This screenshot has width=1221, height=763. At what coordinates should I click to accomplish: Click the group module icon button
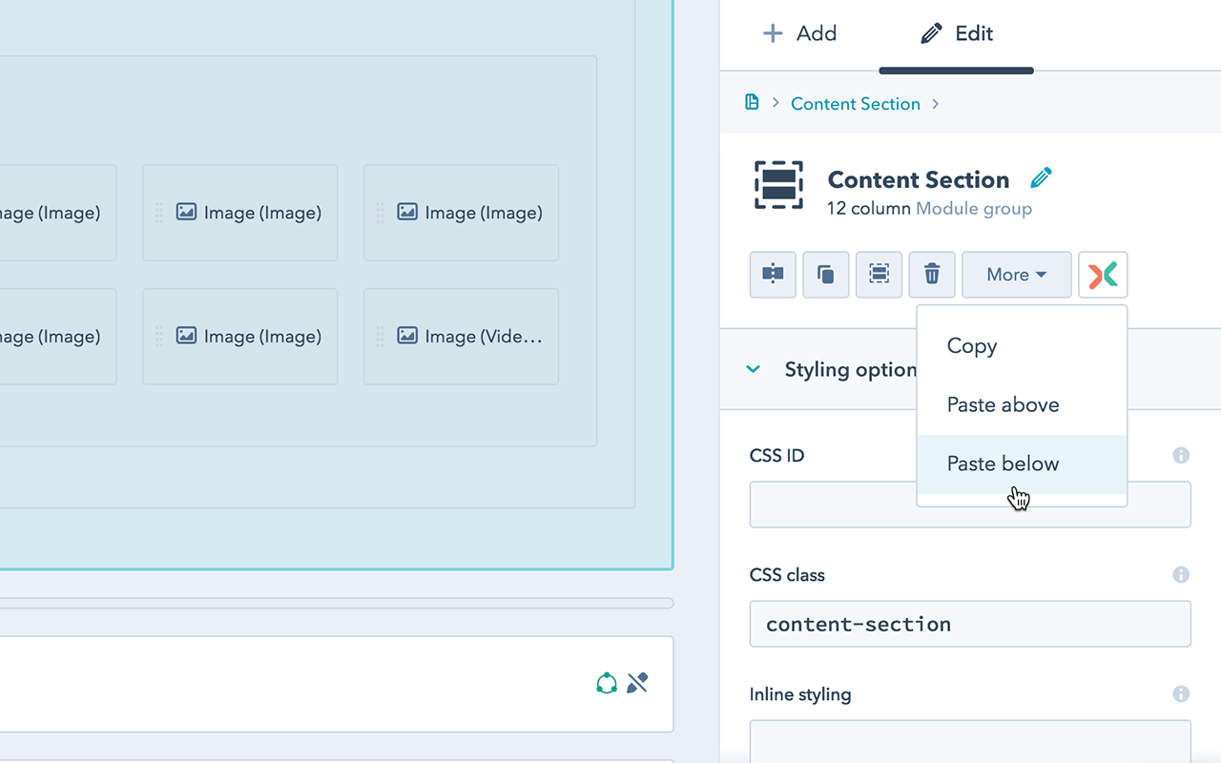(880, 275)
